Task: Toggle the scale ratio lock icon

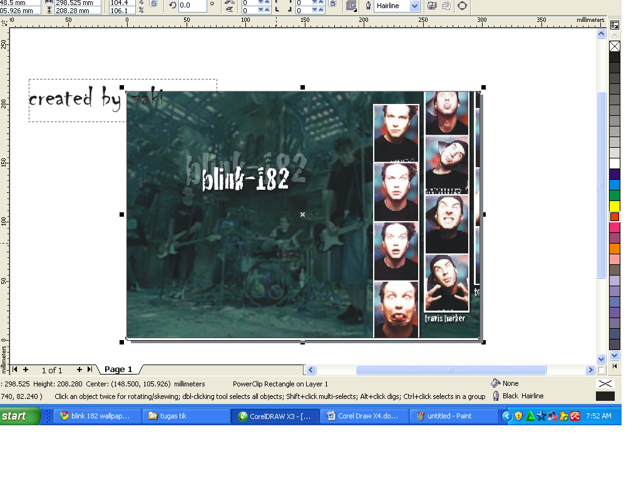Action: (154, 3)
